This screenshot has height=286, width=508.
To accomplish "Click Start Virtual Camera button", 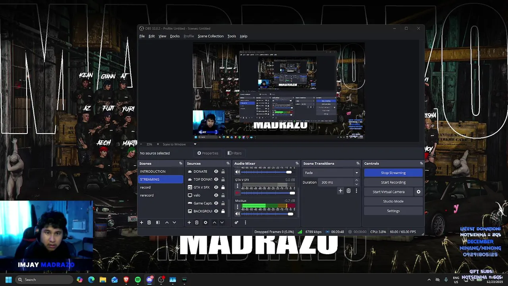I will [389, 192].
